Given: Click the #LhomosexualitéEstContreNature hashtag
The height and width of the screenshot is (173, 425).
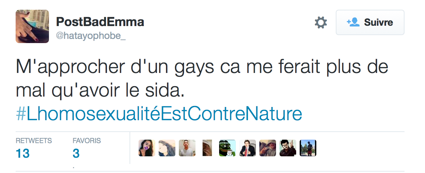Looking at the screenshot, I should click(159, 114).
